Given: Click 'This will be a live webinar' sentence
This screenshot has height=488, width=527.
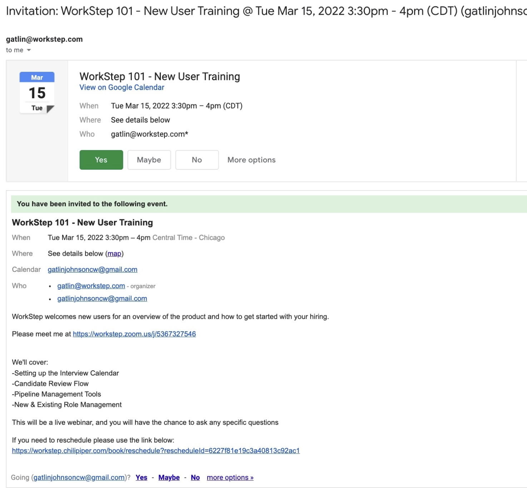Looking at the screenshot, I should (x=145, y=422).
